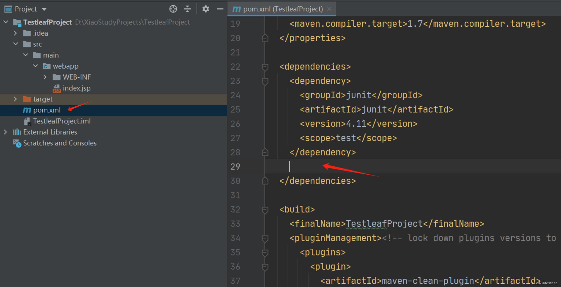Toggle fold marker on the build tag line
561x287 pixels.
265,210
